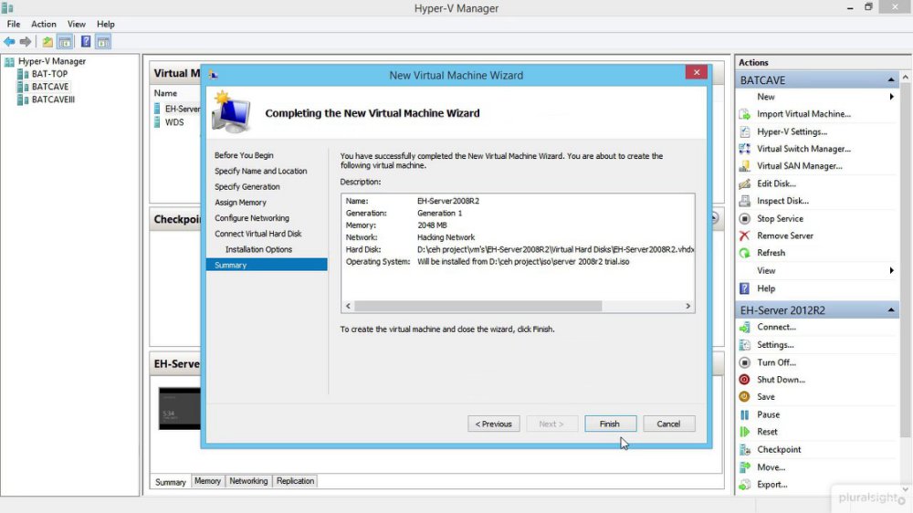The width and height of the screenshot is (913, 513).
Task: Click the VM preview thumbnail
Action: click(179, 409)
